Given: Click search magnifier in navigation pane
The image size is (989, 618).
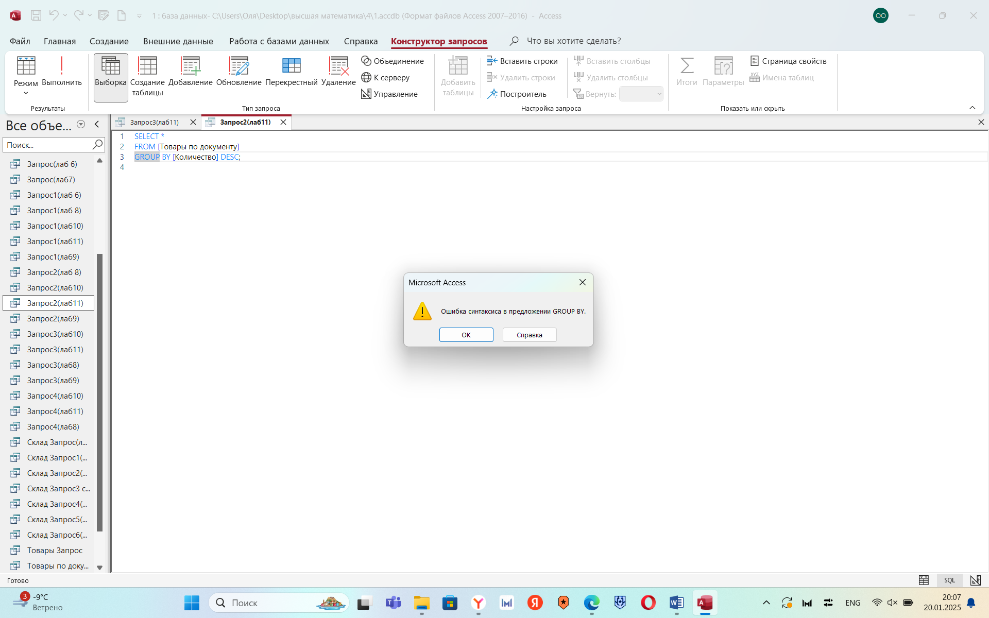Looking at the screenshot, I should tap(97, 145).
